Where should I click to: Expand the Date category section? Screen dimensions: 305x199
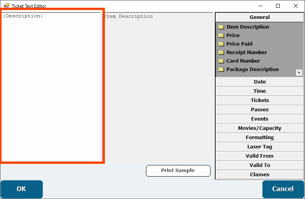(x=259, y=82)
